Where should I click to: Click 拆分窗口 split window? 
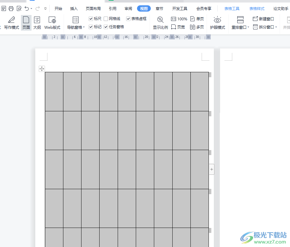click(x=263, y=27)
